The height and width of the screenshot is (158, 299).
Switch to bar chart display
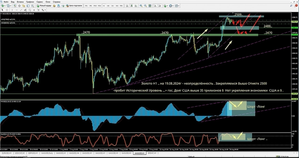tap(127, 6)
